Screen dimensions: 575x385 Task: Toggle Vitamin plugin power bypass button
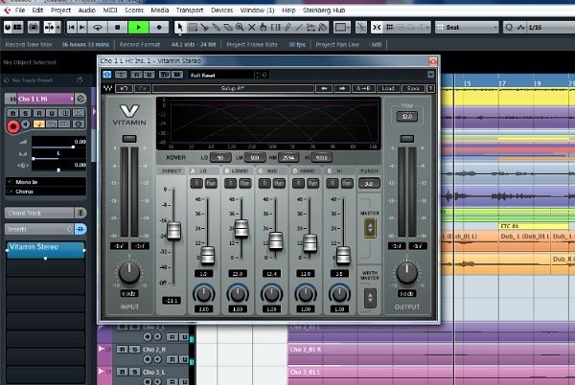click(x=107, y=75)
